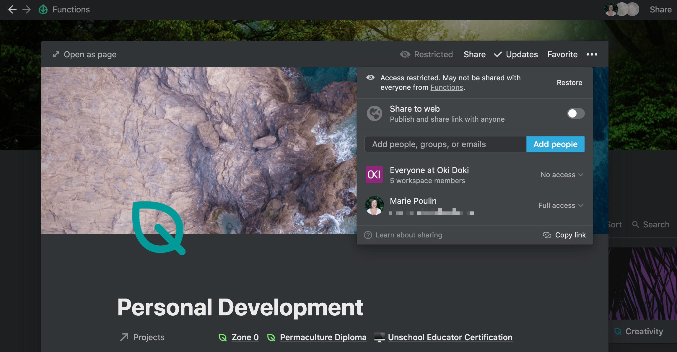Open the Updates menu

point(522,54)
